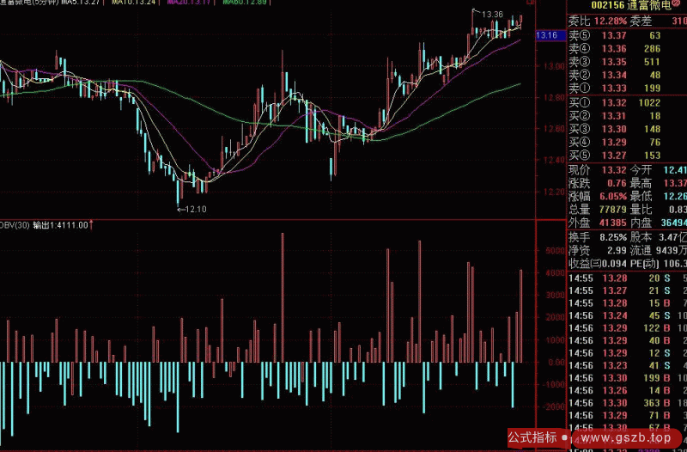
Task: Click the 13.36 high price annotation
Action: 491,15
